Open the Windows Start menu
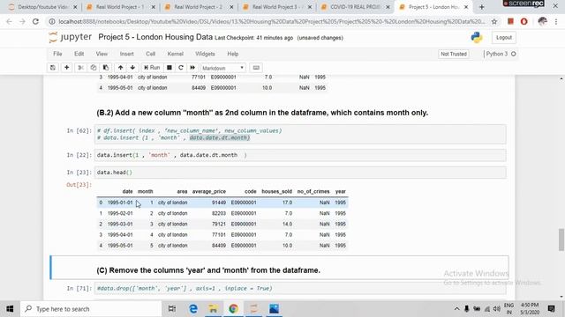 (10, 309)
